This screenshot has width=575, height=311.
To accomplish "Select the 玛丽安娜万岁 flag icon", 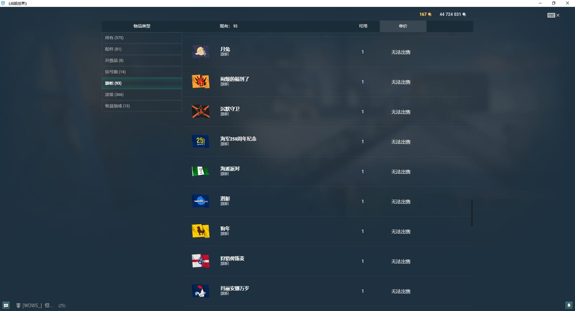I will pyautogui.click(x=200, y=291).
